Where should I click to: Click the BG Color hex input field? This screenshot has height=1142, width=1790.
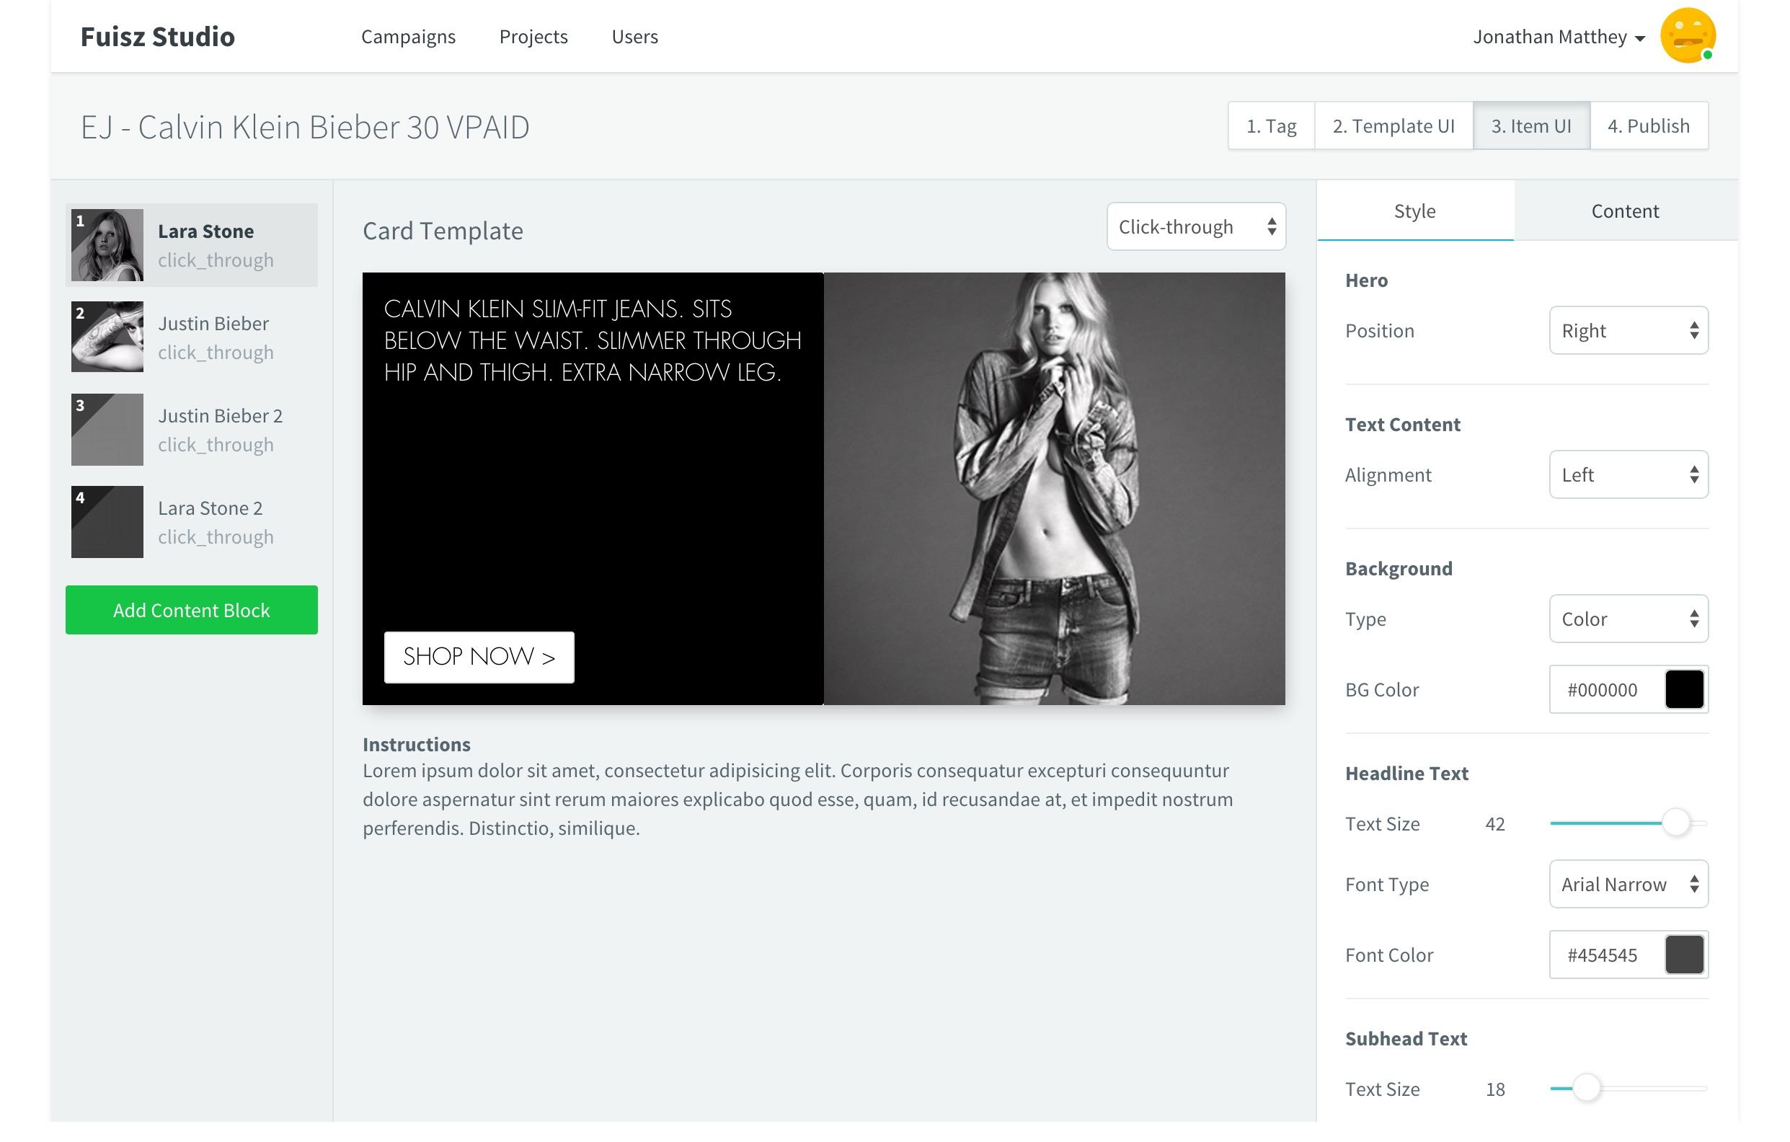[x=1604, y=689]
